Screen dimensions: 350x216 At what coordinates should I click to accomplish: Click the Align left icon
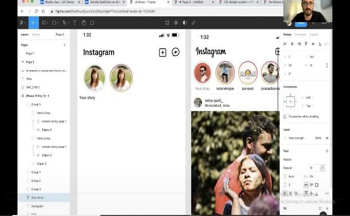[285, 44]
